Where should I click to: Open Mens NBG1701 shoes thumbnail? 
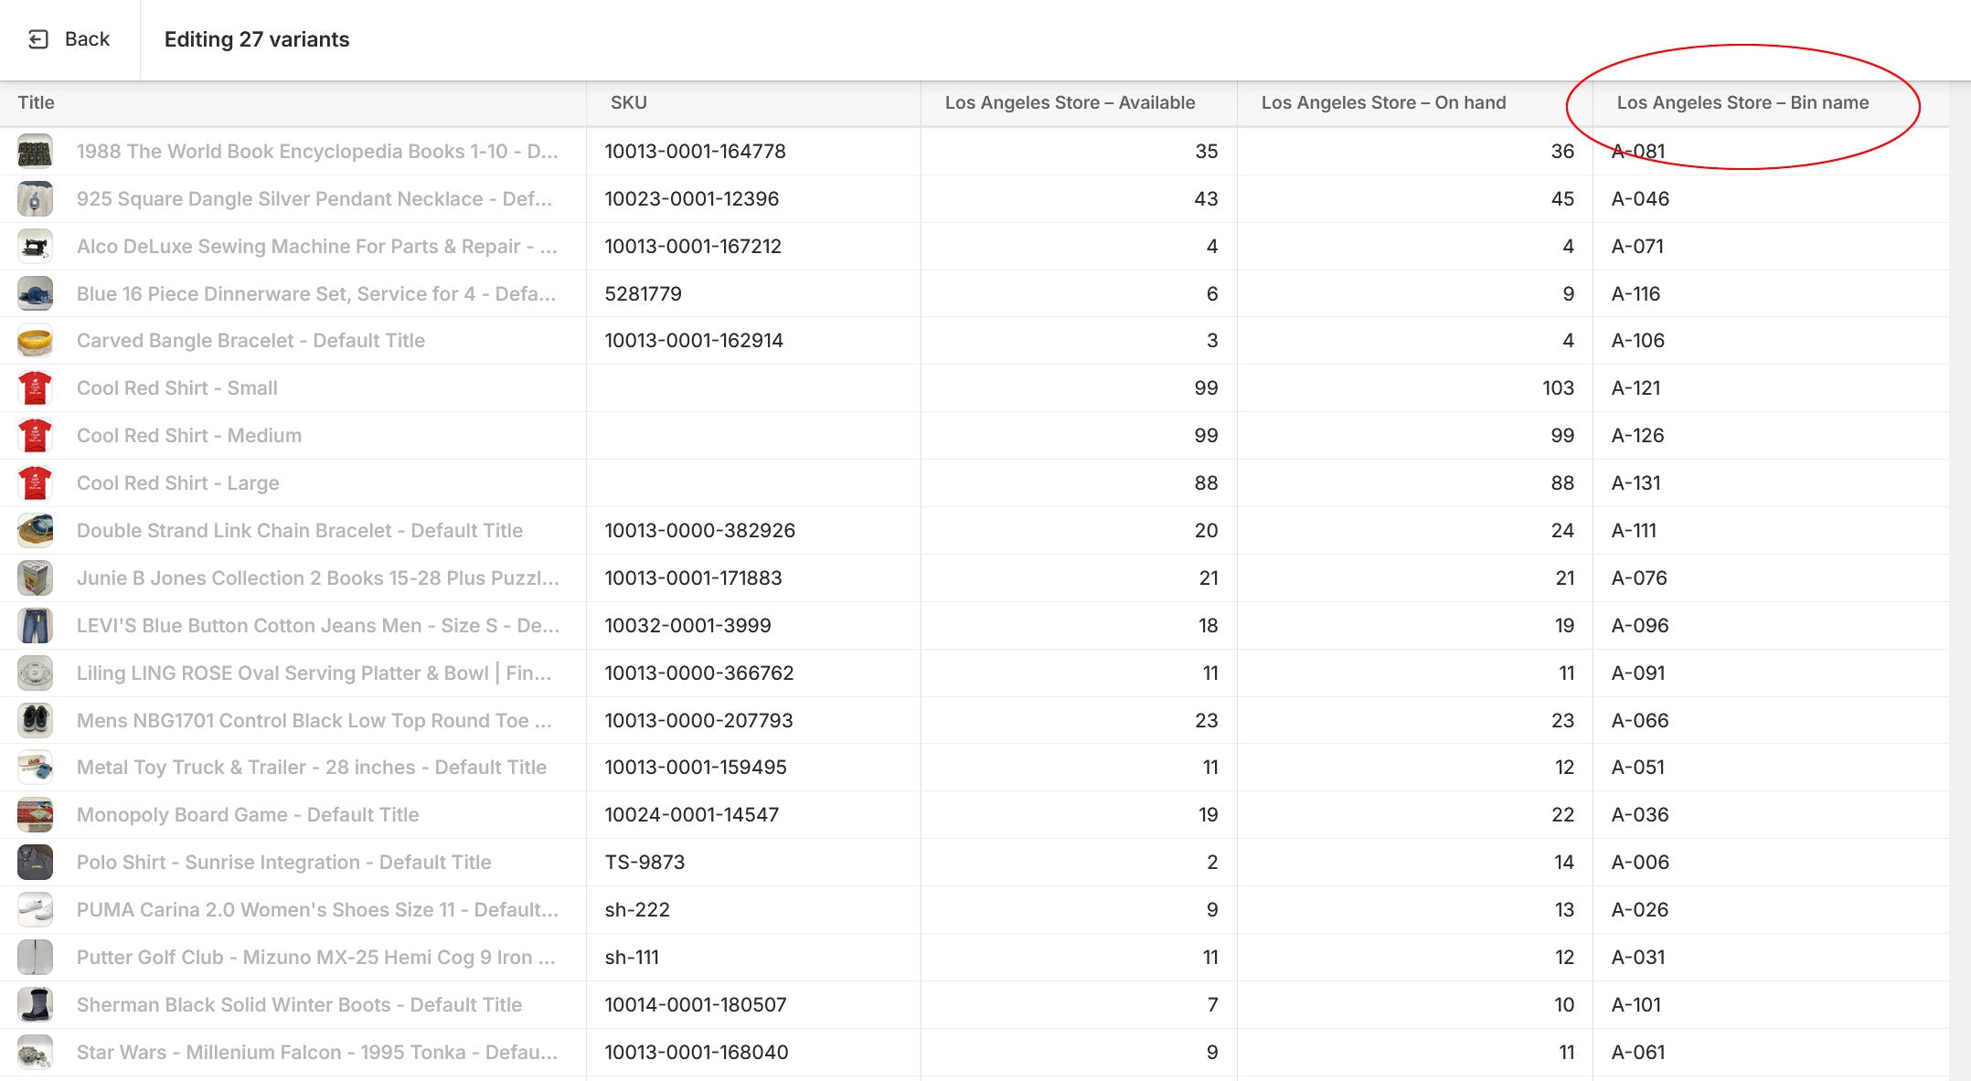tap(35, 721)
